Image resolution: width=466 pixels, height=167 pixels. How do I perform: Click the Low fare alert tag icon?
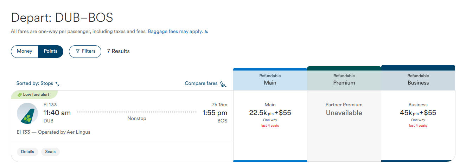point(20,94)
